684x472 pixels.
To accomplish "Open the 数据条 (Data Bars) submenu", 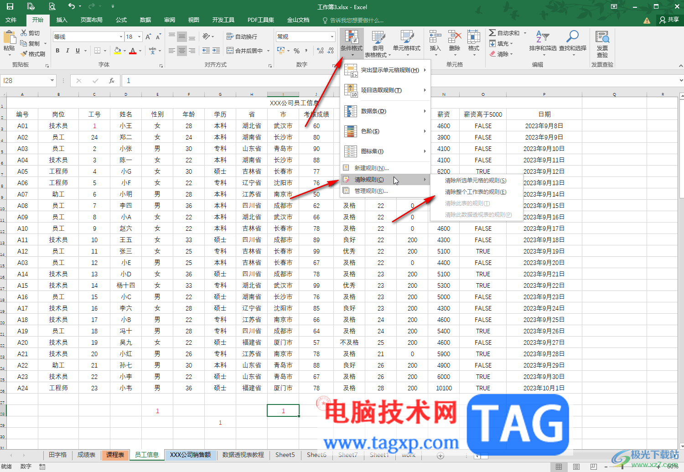I will (x=385, y=111).
